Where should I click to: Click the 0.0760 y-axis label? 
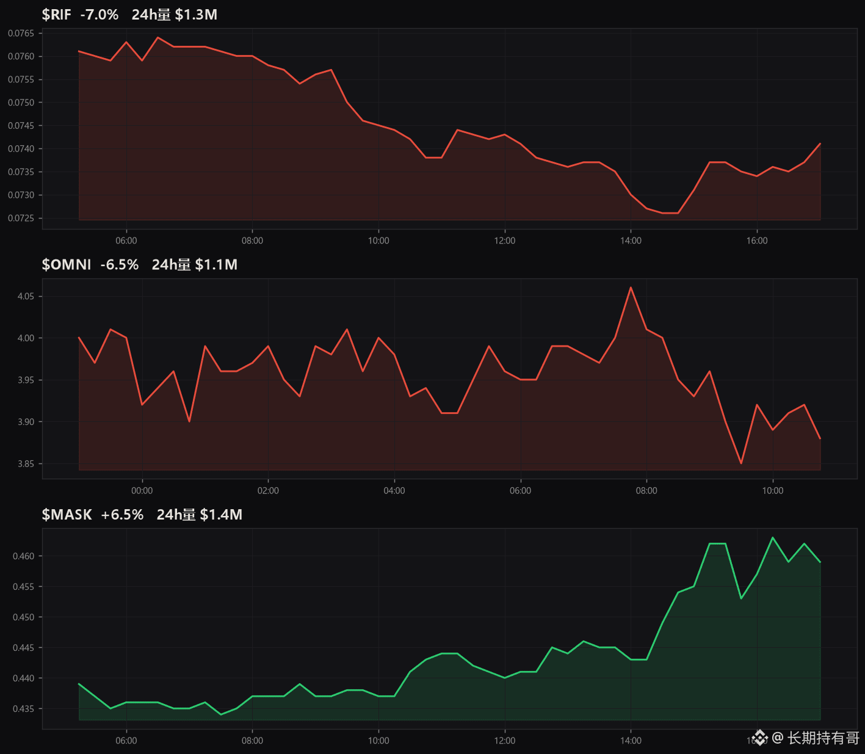(x=21, y=56)
